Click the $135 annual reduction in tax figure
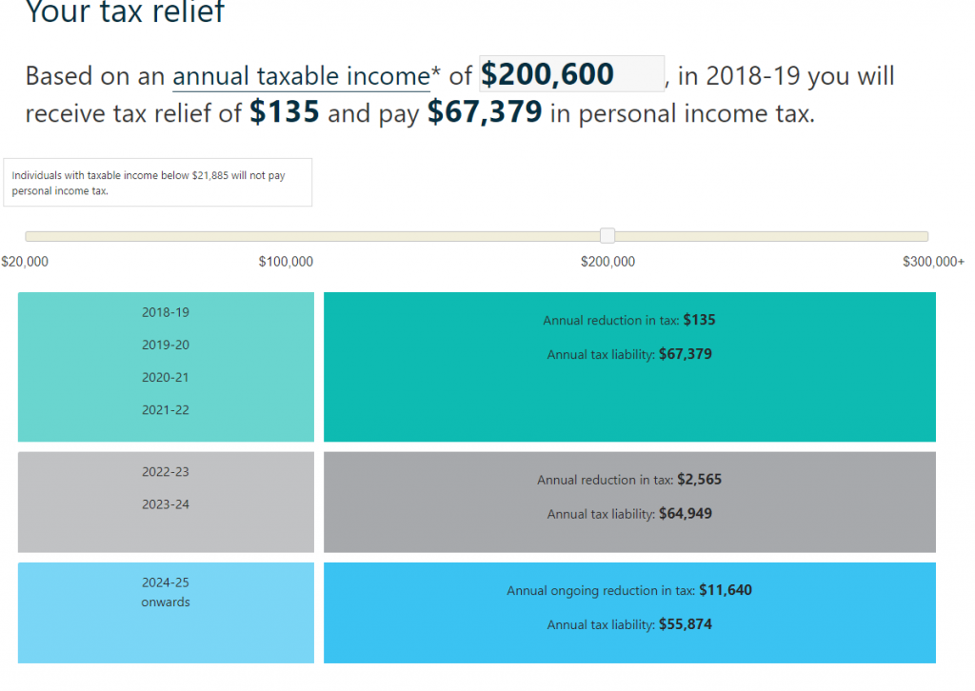This screenshot has height=691, width=975. coord(699,320)
